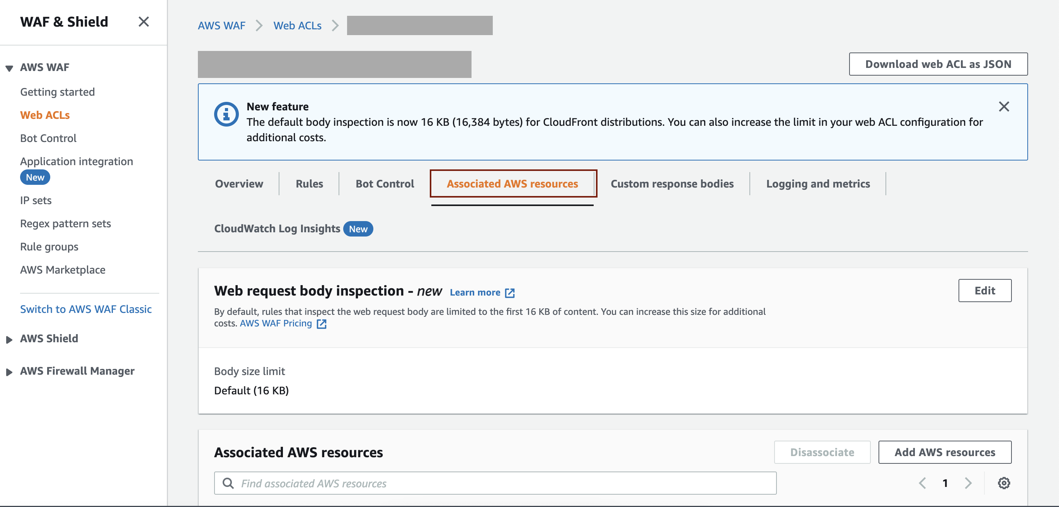Image resolution: width=1059 pixels, height=507 pixels.
Task: Open AWS Marketplace in sidebar
Action: 63,270
